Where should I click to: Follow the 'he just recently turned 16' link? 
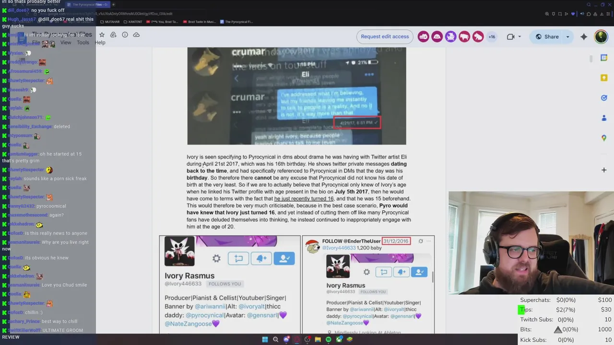(x=304, y=198)
